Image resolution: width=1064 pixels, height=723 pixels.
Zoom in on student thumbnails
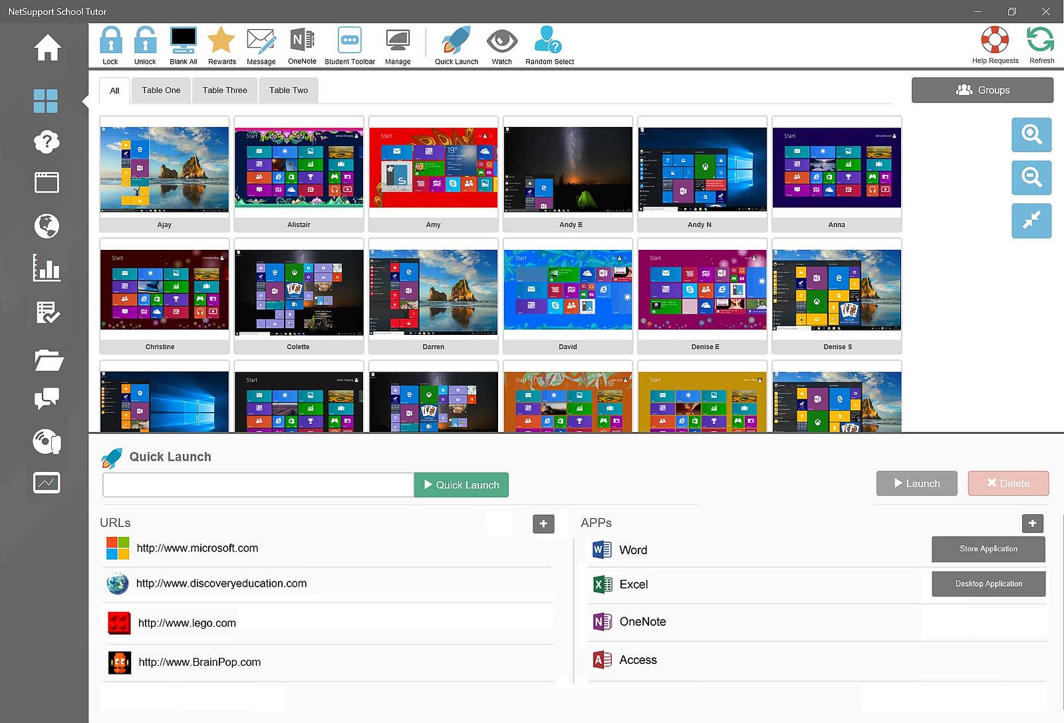pos(1031,135)
